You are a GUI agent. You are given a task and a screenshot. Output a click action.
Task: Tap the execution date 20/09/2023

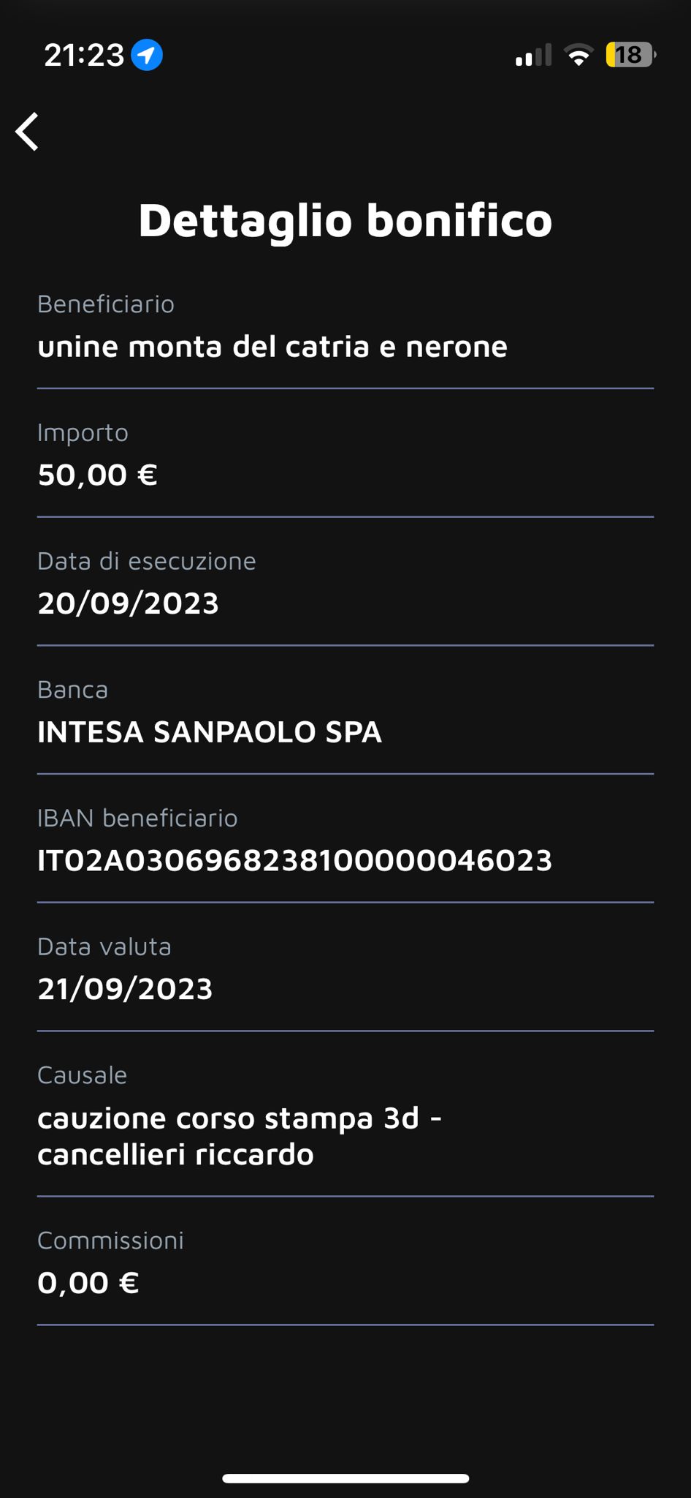click(x=128, y=603)
